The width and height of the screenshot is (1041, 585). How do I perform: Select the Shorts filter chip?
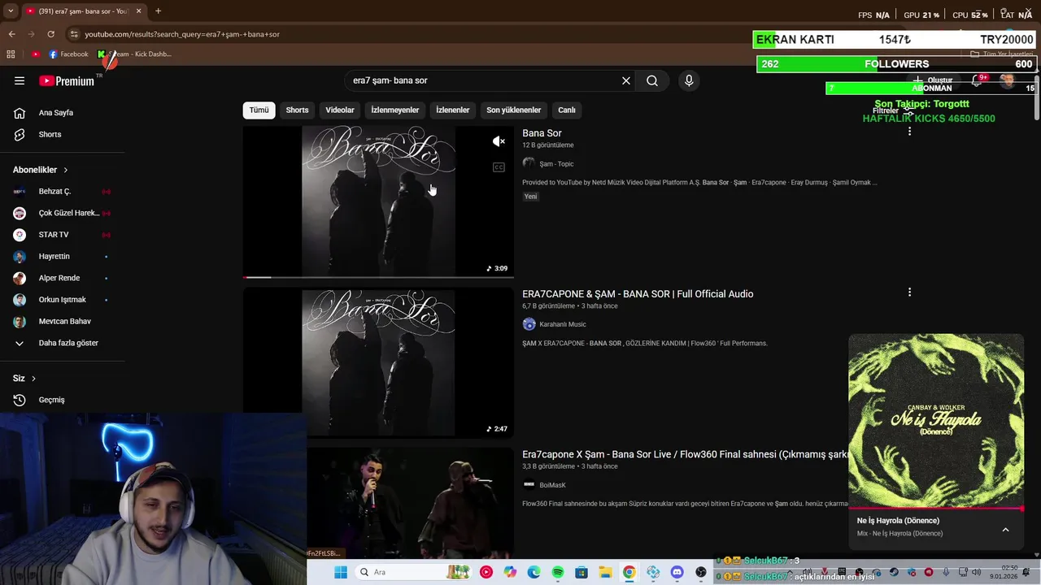pyautogui.click(x=297, y=110)
